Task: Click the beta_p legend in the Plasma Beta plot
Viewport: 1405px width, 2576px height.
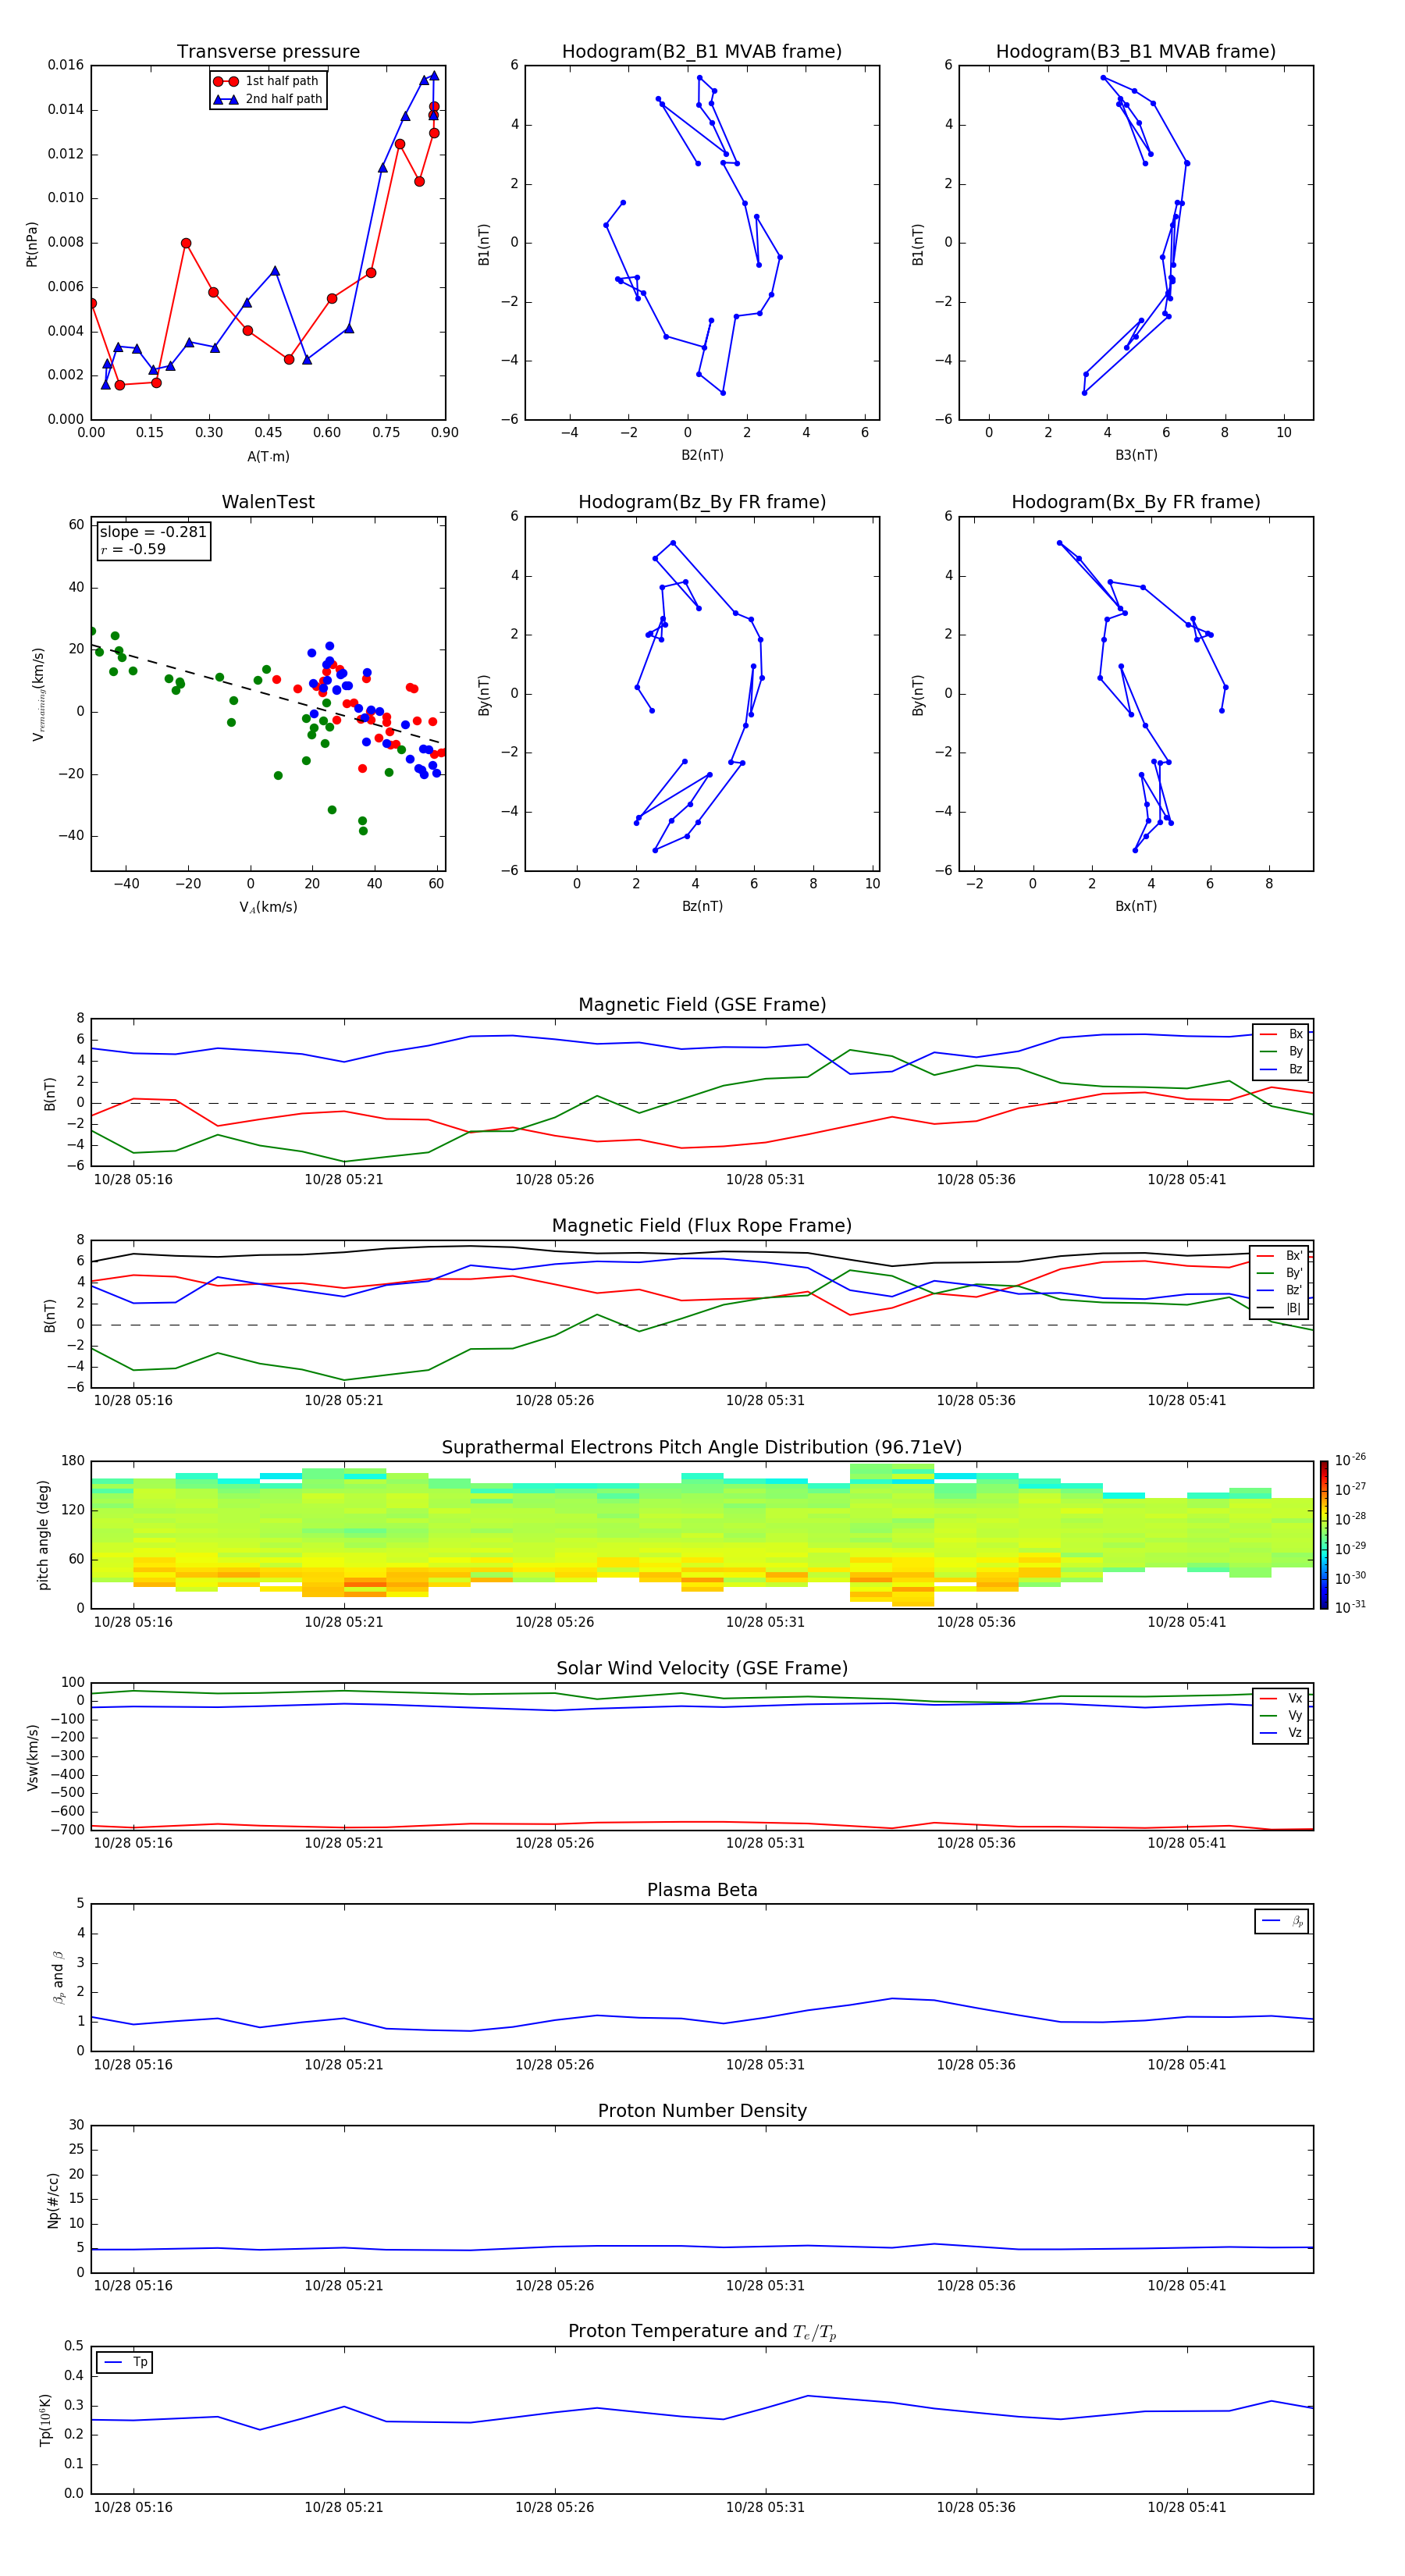Action: click(x=1282, y=1921)
